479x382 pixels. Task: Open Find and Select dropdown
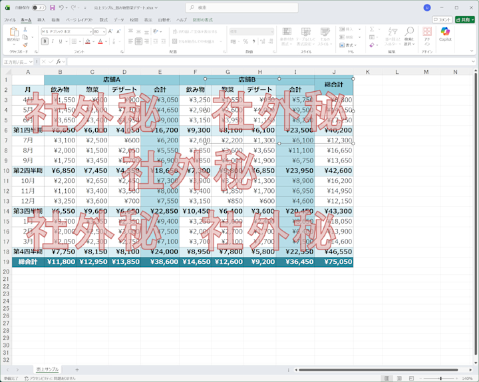pyautogui.click(x=409, y=37)
